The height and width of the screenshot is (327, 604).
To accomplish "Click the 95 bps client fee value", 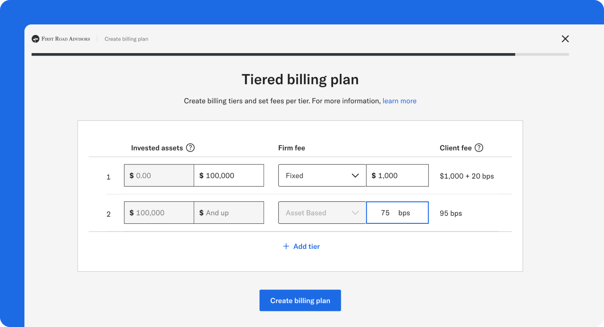I will (x=451, y=213).
